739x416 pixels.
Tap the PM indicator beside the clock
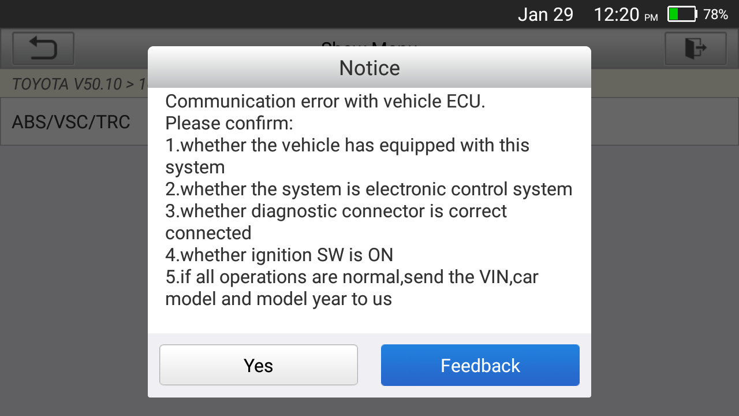(651, 18)
